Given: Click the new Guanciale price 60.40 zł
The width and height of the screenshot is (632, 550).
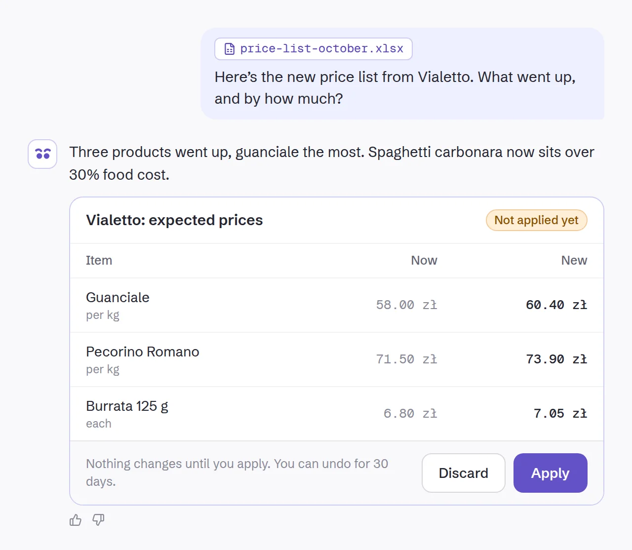Looking at the screenshot, I should (556, 305).
